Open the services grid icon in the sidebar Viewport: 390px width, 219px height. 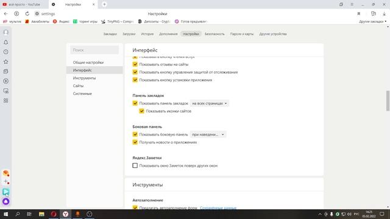(6, 100)
